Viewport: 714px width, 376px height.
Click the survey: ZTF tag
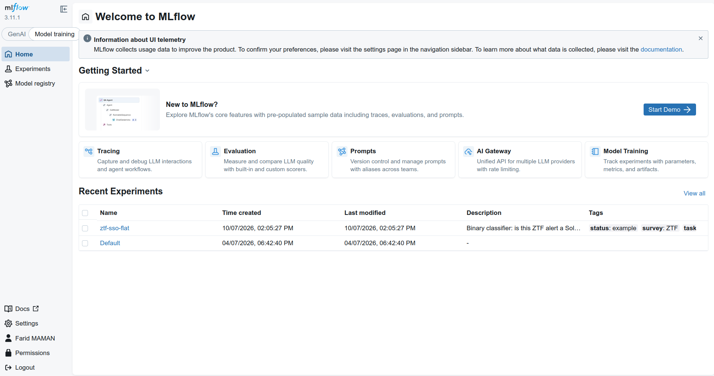(660, 228)
